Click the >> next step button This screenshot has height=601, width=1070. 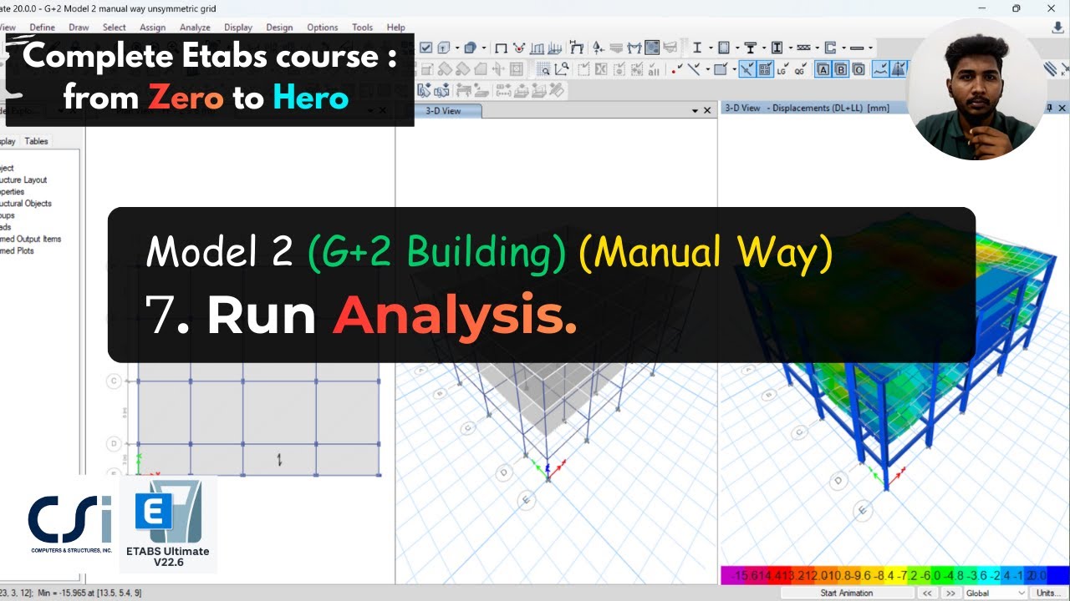[950, 593]
